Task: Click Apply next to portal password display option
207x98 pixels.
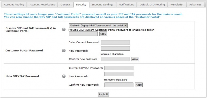Action: pos(103,34)
